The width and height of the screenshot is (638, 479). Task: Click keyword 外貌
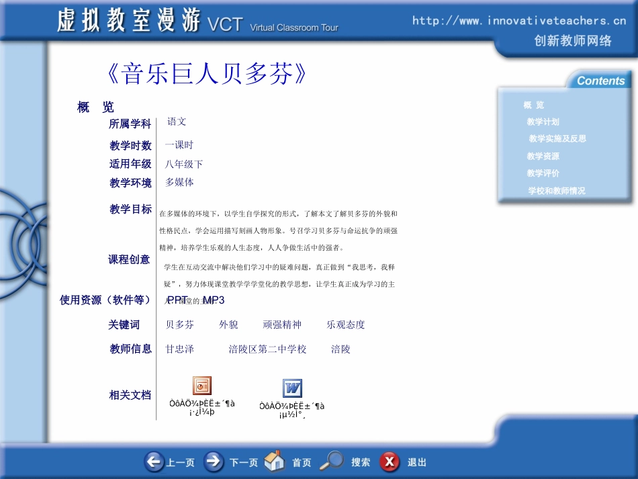click(x=228, y=324)
